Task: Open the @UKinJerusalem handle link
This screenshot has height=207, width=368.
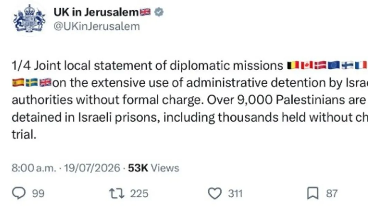Action: point(97,26)
